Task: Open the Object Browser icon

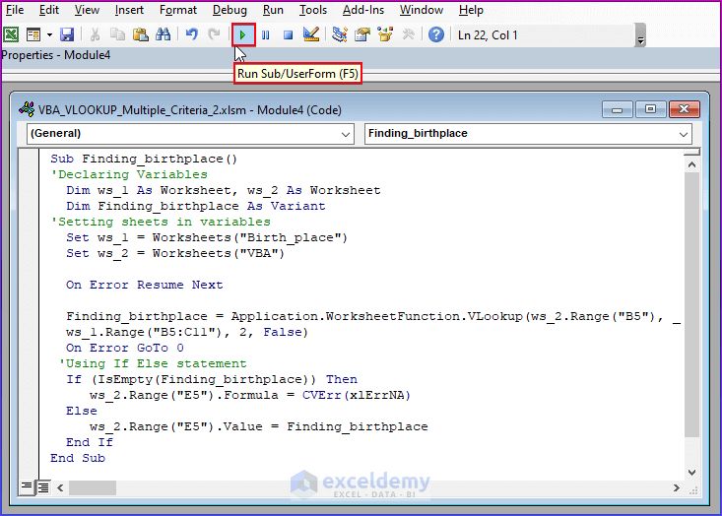Action: [385, 34]
